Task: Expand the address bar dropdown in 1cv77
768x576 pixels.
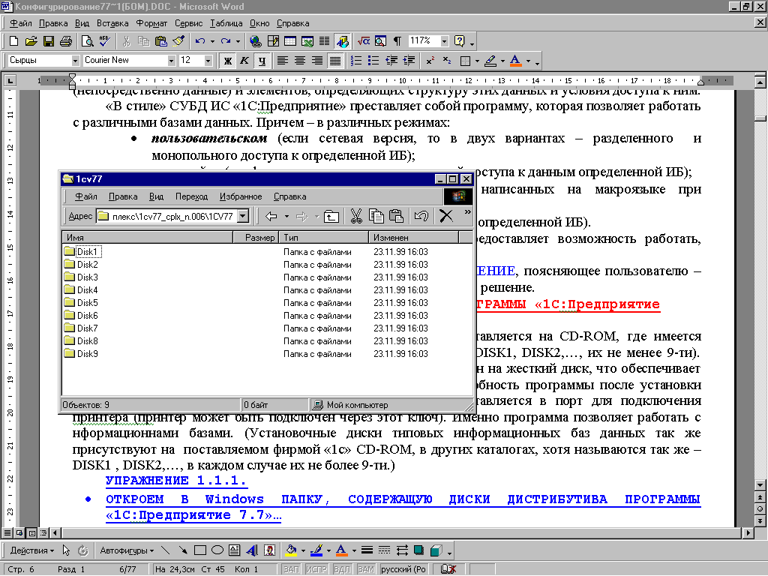Action: point(243,216)
